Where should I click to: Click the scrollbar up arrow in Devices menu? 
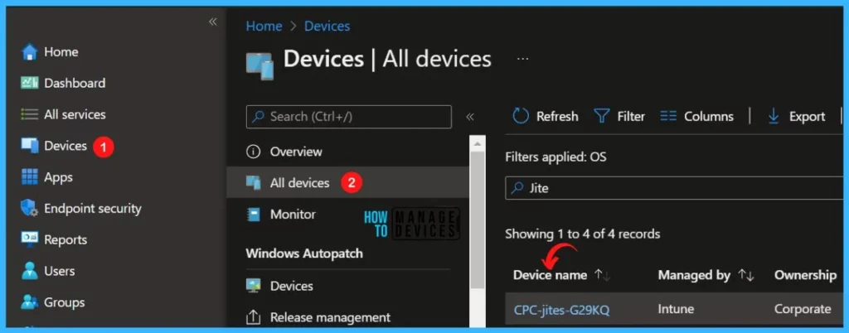(x=477, y=143)
